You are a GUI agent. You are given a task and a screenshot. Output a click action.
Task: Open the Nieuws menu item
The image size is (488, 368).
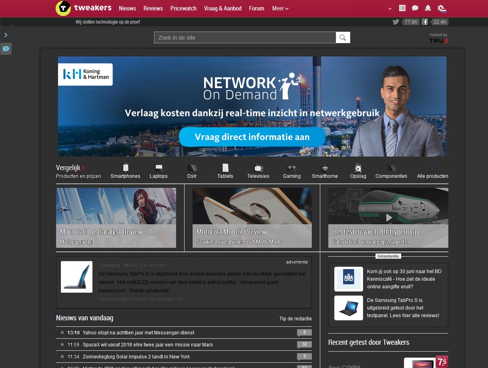click(127, 8)
